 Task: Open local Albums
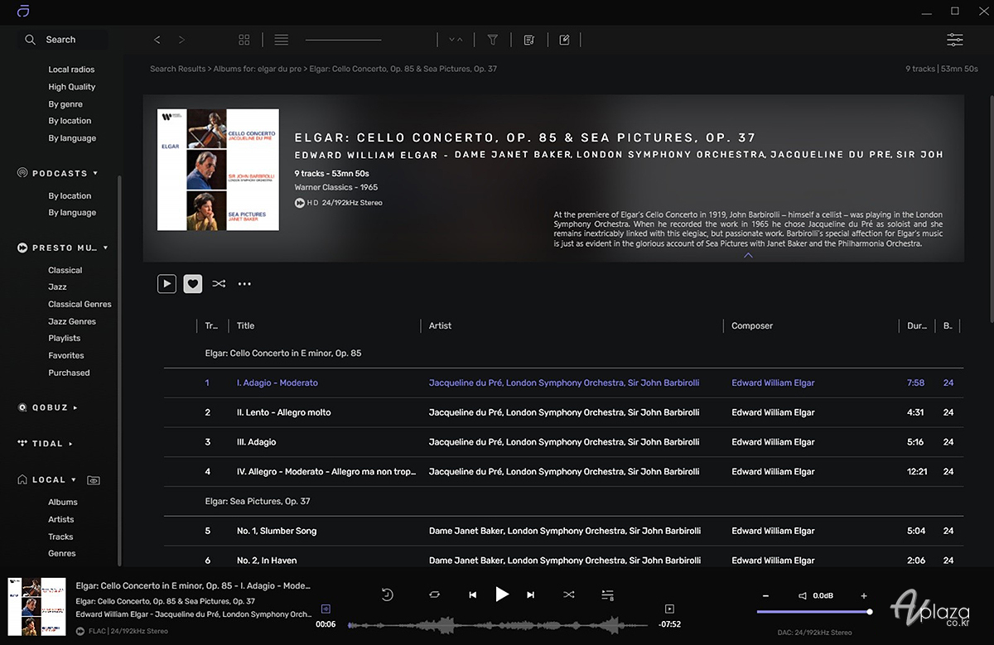click(x=63, y=502)
